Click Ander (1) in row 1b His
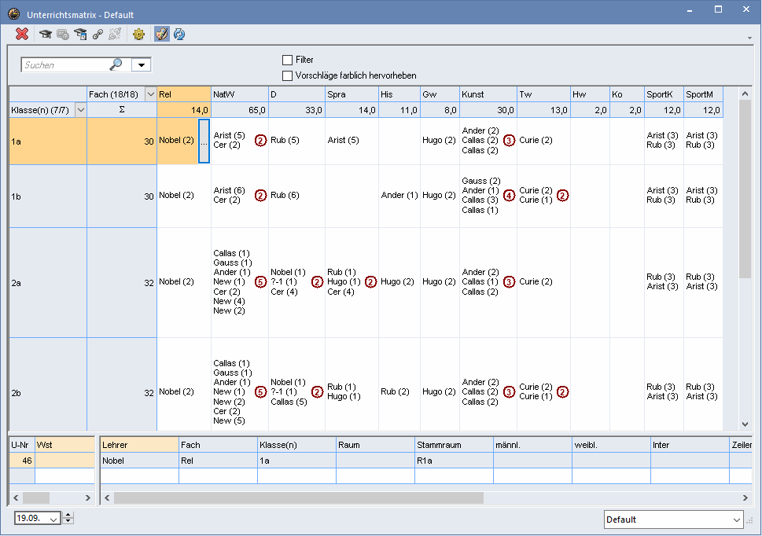 click(x=399, y=195)
